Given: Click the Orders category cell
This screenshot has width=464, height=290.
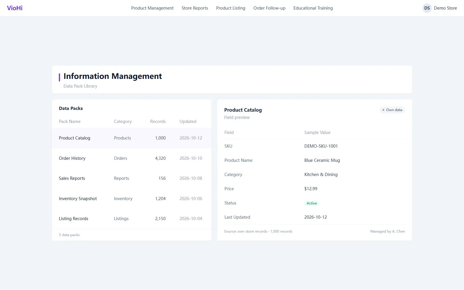Looking at the screenshot, I should [120, 158].
